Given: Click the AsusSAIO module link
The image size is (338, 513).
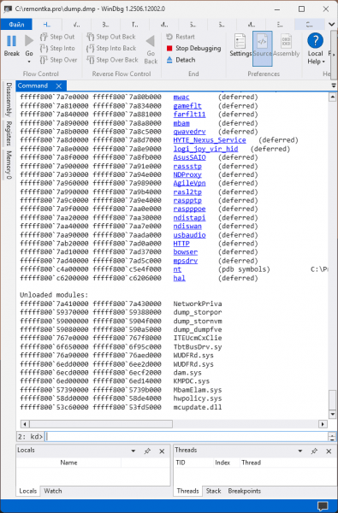Looking at the screenshot, I should point(189,157).
